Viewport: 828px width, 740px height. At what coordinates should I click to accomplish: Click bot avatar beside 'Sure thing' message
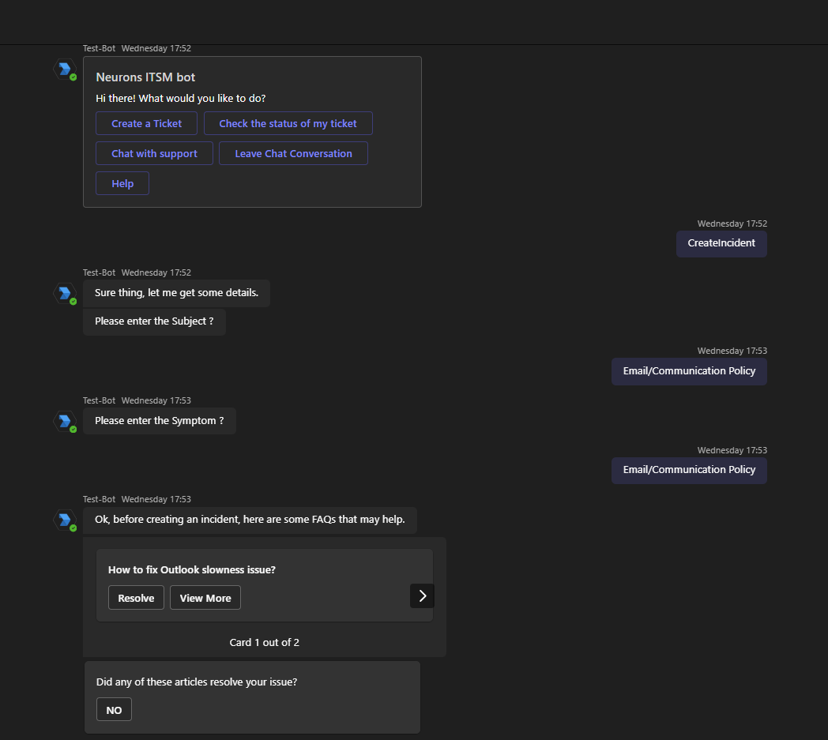pyautogui.click(x=65, y=294)
